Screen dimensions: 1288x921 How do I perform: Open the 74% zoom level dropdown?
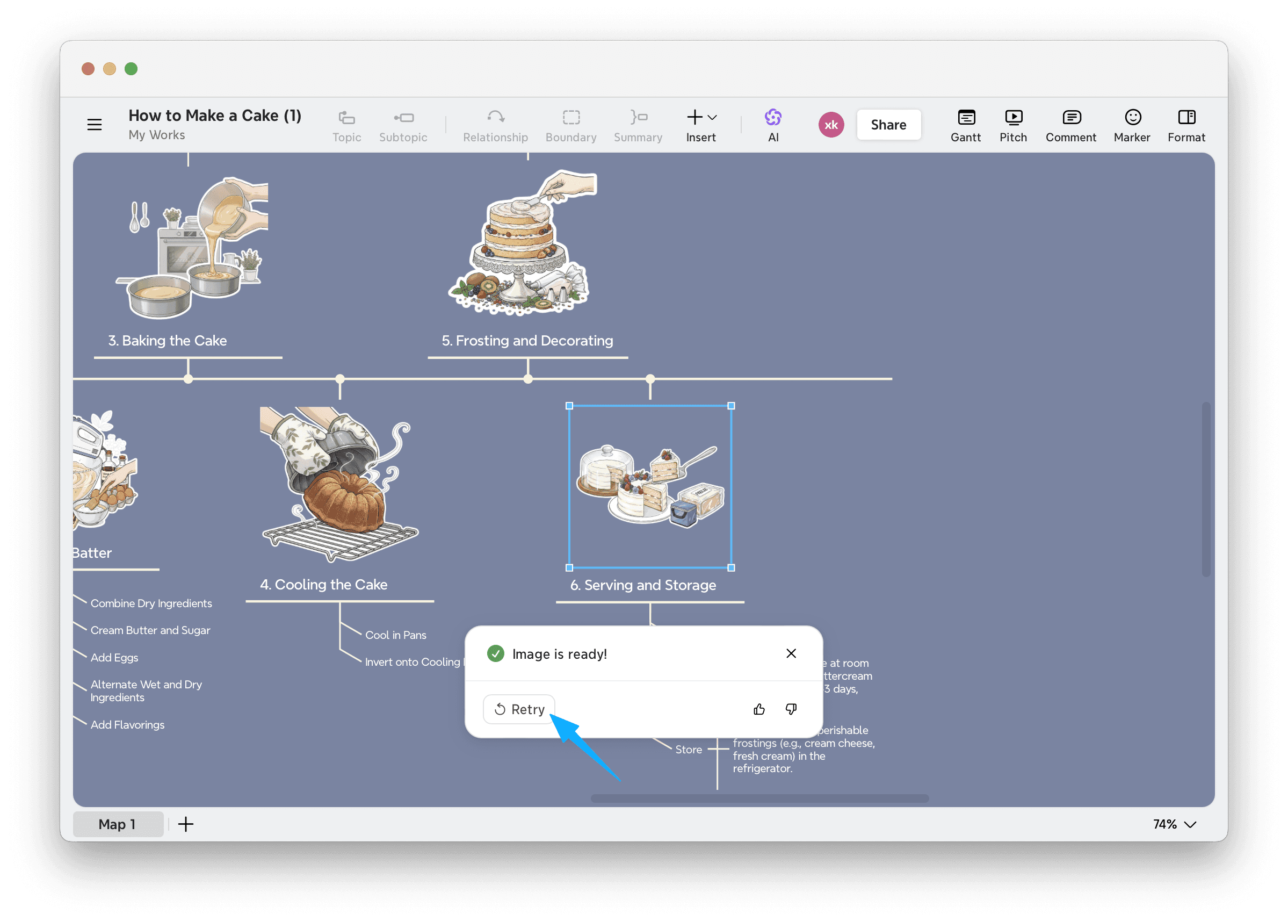(x=1174, y=824)
